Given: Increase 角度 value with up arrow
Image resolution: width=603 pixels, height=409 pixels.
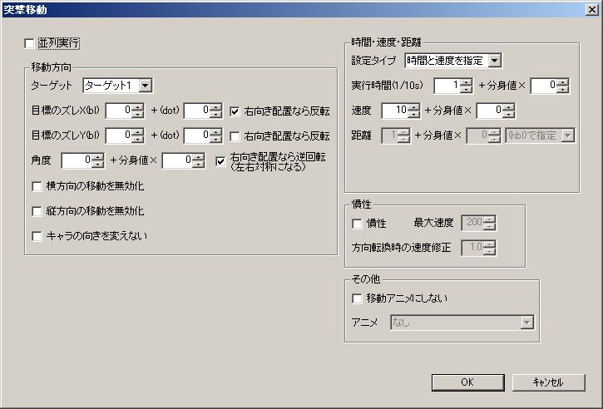Looking at the screenshot, I should click(x=97, y=157).
